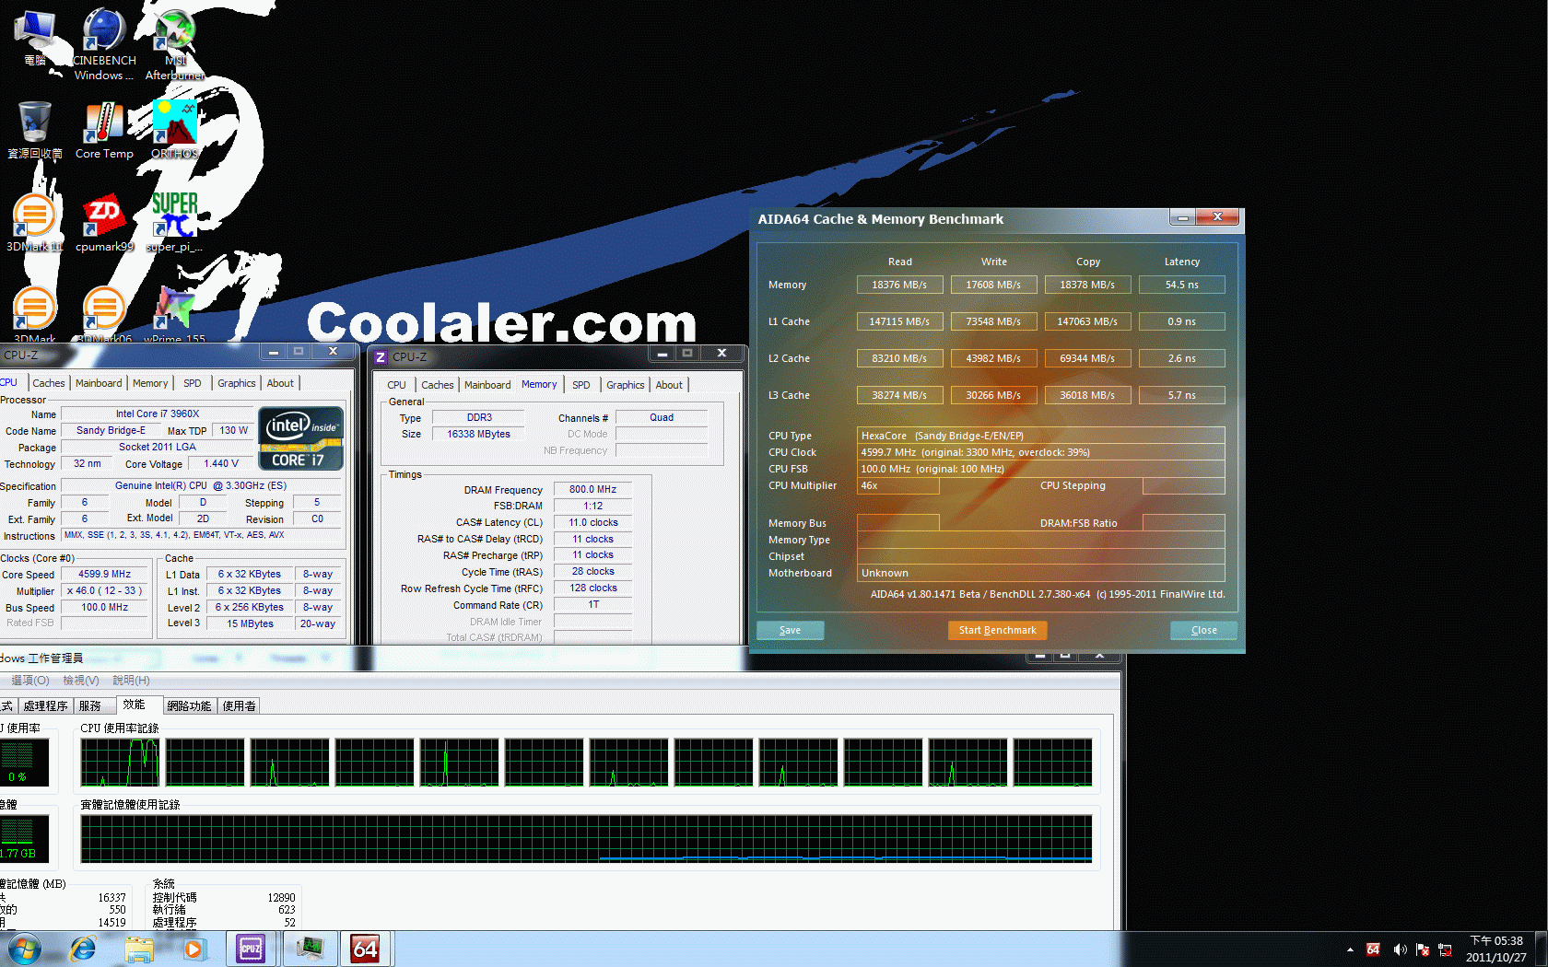The image size is (1548, 967).
Task: Open Mainboard tab in the left CPU-Z window
Action: click(x=99, y=383)
